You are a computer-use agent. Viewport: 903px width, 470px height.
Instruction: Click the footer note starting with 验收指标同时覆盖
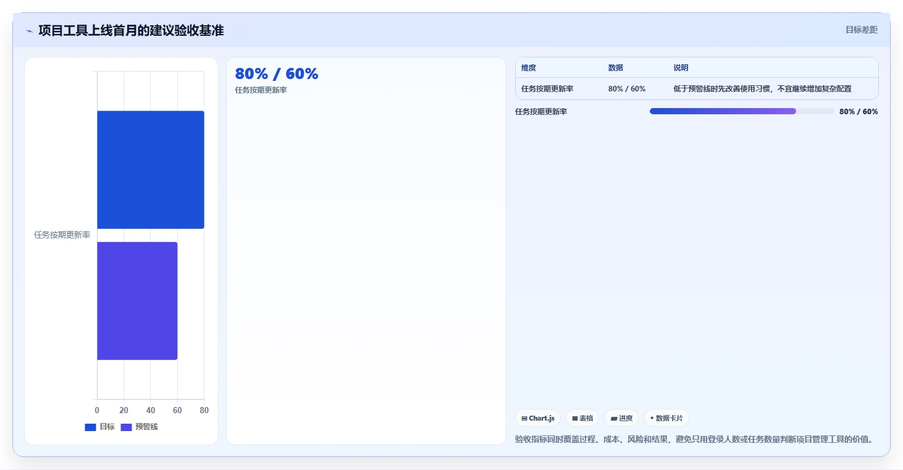[695, 439]
